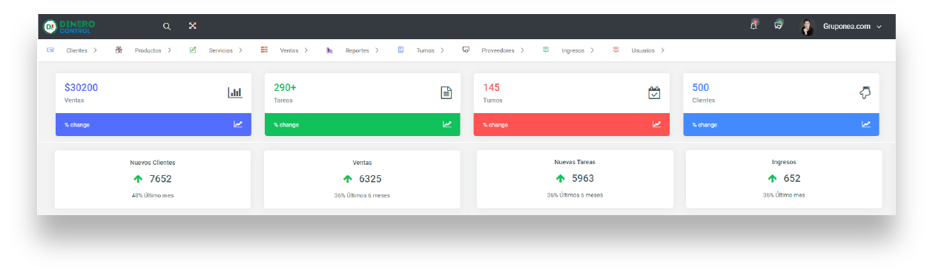Viewport: 933px width, 278px height.
Task: Click the 145 turnos value
Action: click(491, 87)
